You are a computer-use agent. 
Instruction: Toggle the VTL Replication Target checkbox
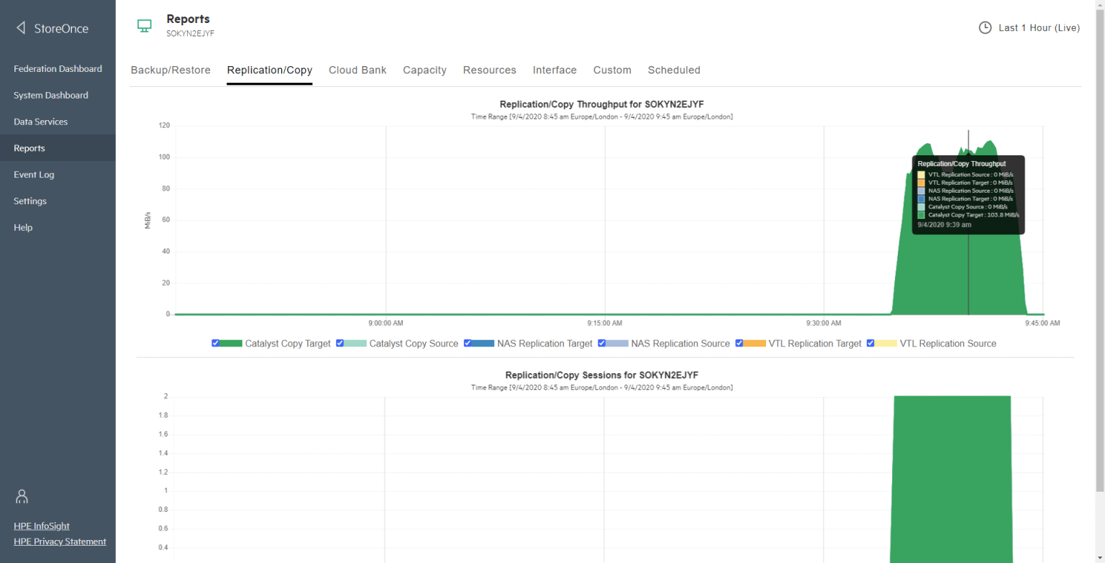pyautogui.click(x=739, y=343)
